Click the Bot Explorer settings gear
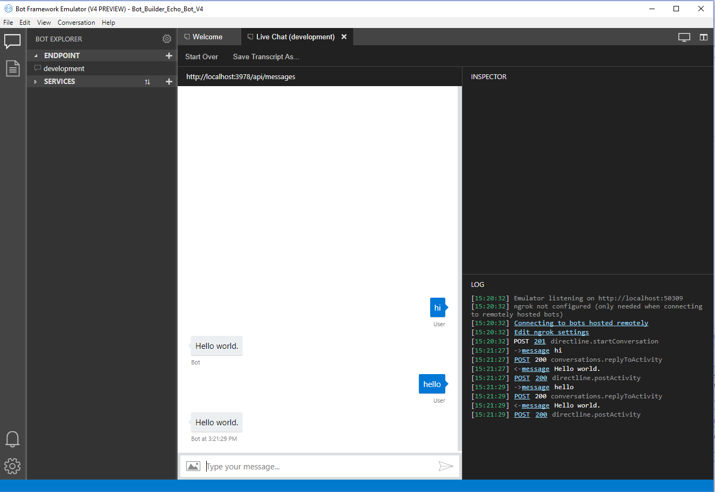715x492 pixels. (167, 39)
